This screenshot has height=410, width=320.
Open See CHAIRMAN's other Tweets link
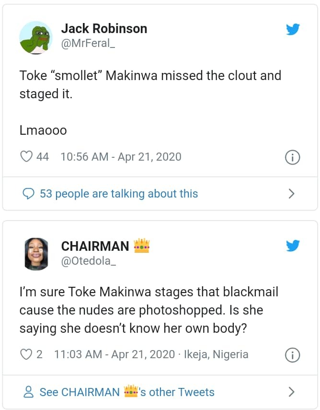127,392
